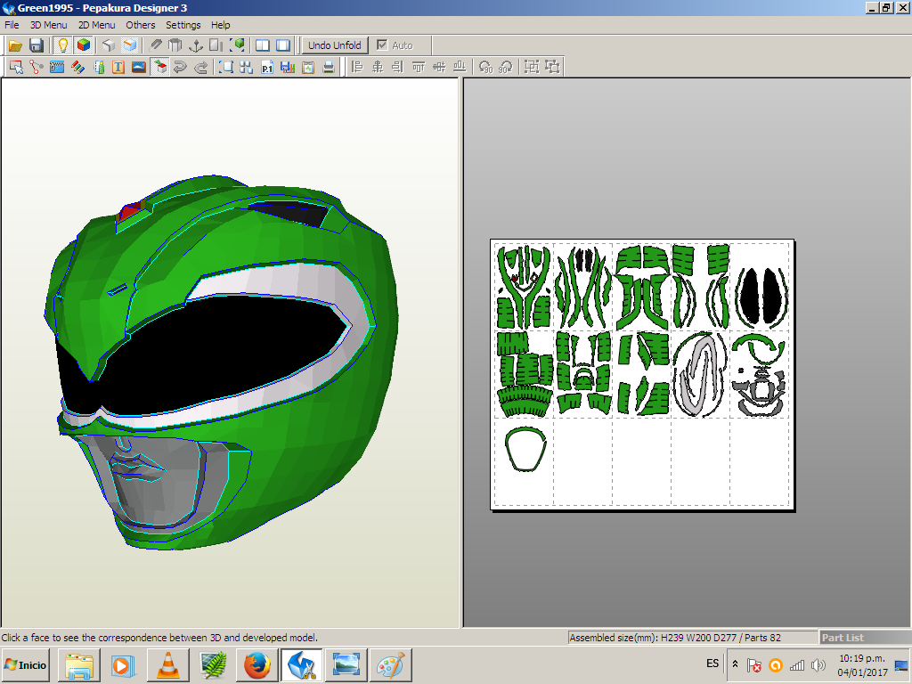Click the four blue squares arrange icon
This screenshot has height=684, width=912.
[x=246, y=67]
